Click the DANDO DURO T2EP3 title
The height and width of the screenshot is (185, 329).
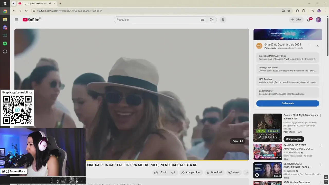point(298,147)
